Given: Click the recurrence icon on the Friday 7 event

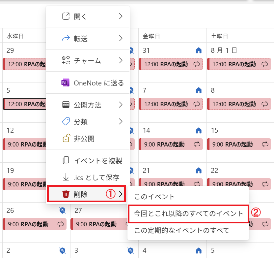Looking at the screenshot, I should (197, 104).
